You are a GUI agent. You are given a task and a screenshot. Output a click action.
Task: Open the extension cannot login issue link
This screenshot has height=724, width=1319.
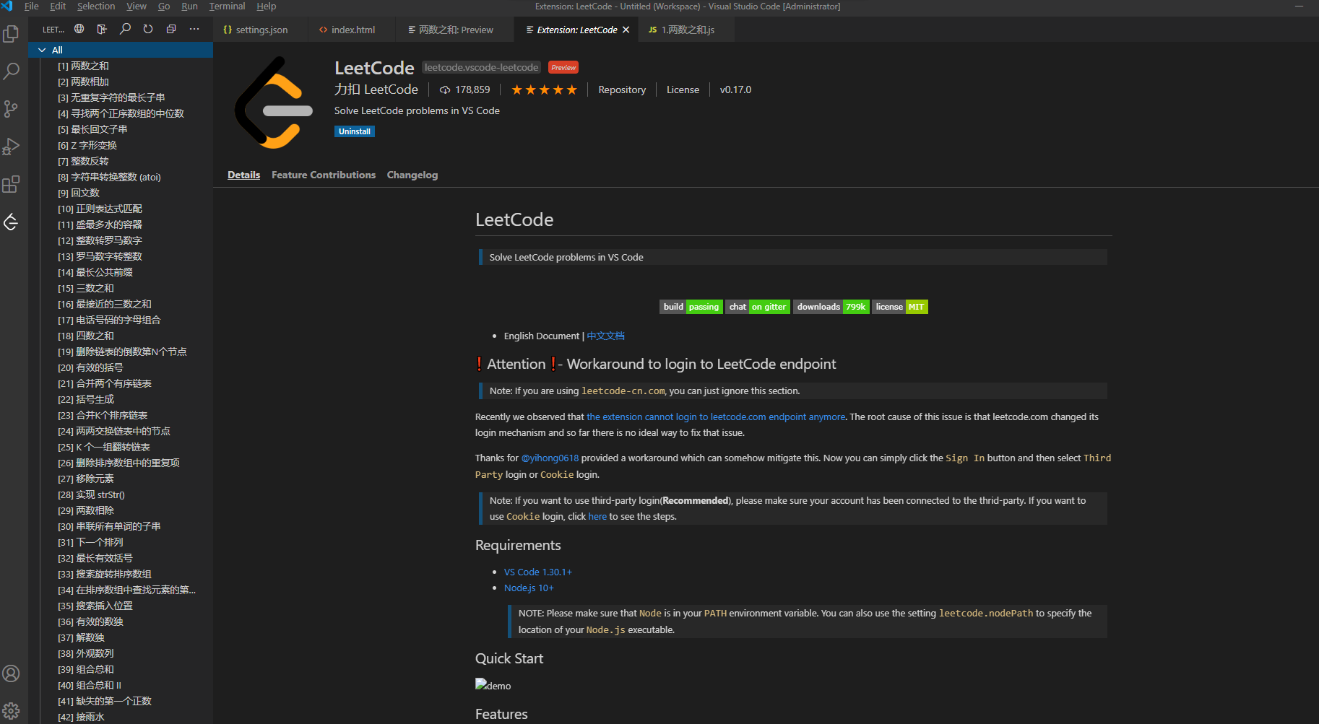[716, 416]
